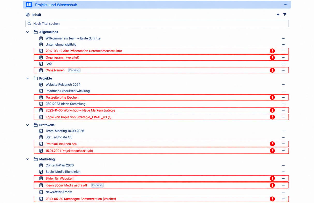Select 2022-11-05 Workshop – Neue Markenstrategie
The width and height of the screenshot is (314, 203).
[80, 110]
